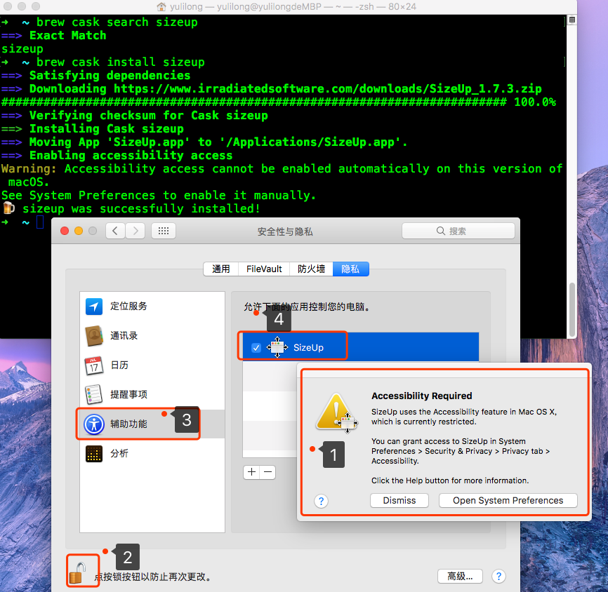Click the Calendar icon in sidebar
This screenshot has height=592, width=608.
(x=94, y=365)
